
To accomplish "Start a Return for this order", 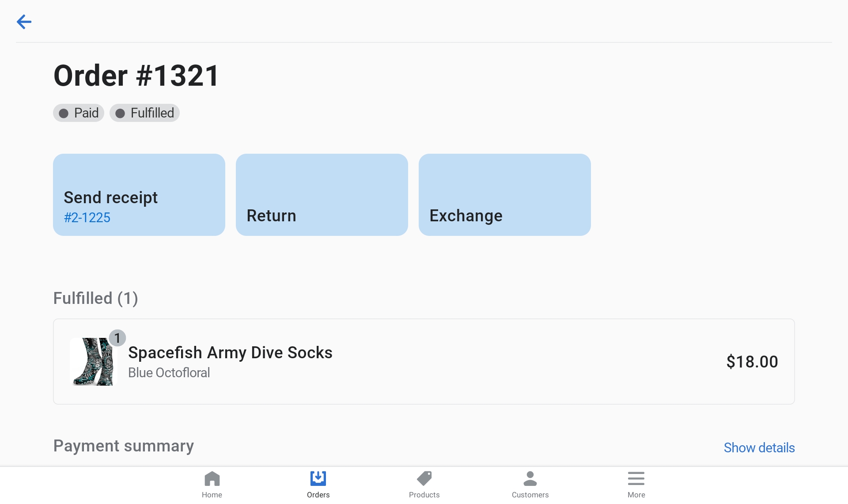I will point(322,194).
